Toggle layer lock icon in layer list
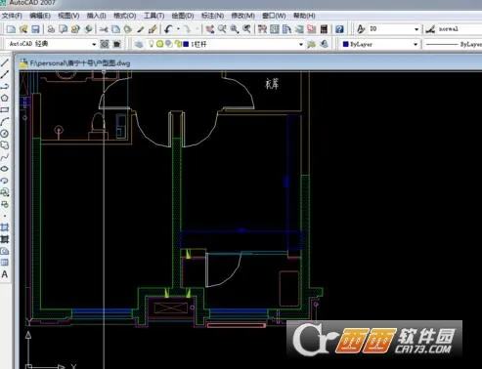This screenshot has height=369, width=482. pos(178,44)
